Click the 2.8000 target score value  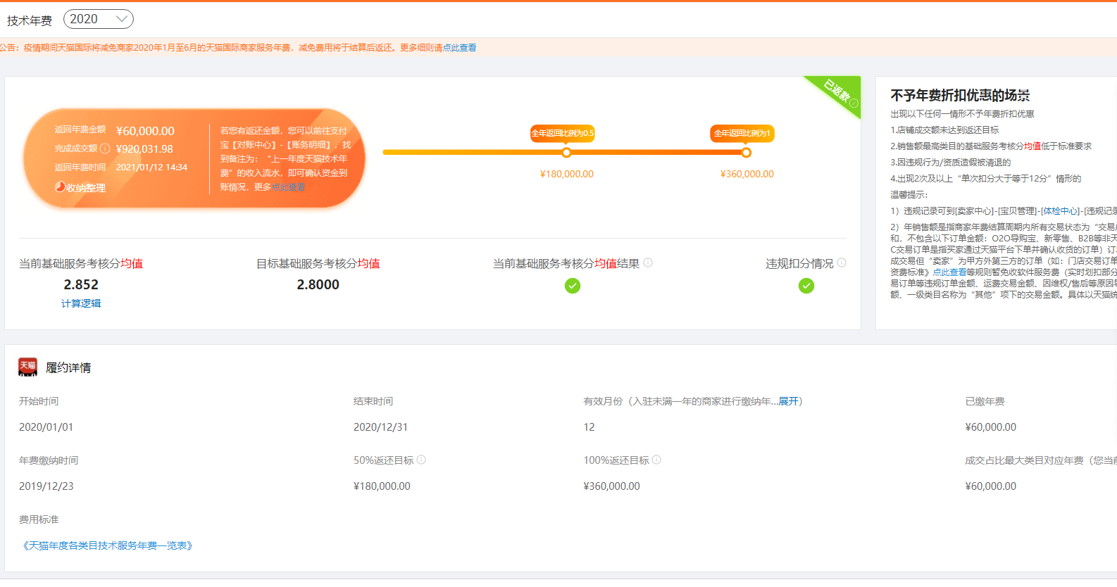[x=318, y=284]
